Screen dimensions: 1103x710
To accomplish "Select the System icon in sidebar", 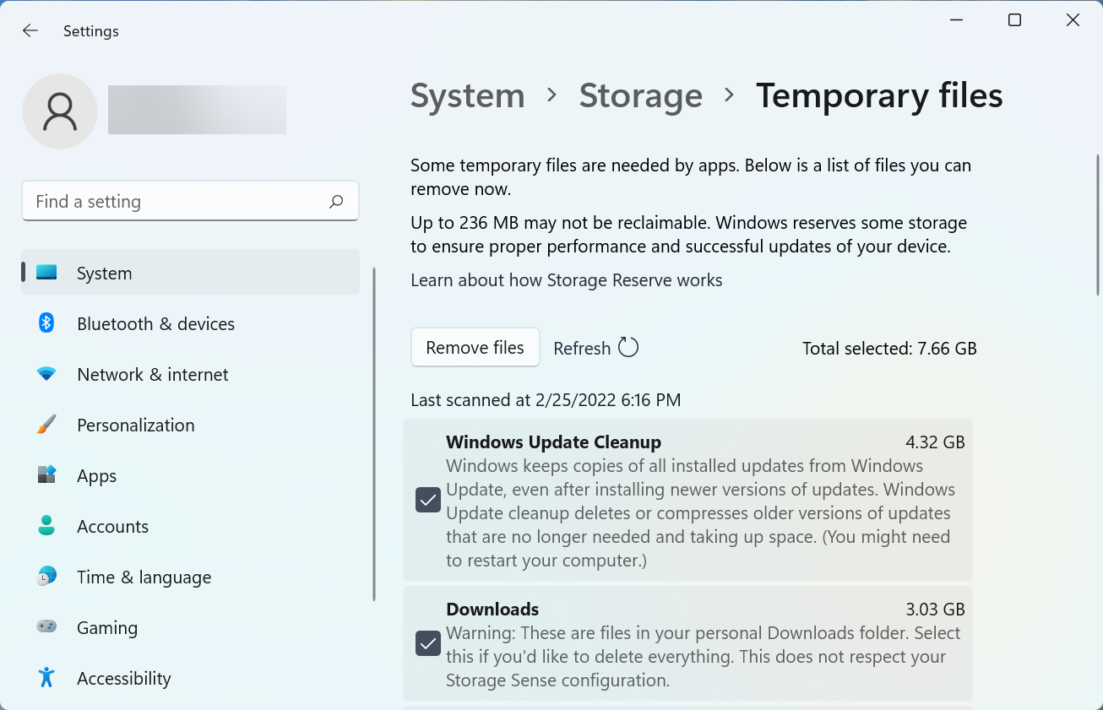I will click(x=48, y=273).
